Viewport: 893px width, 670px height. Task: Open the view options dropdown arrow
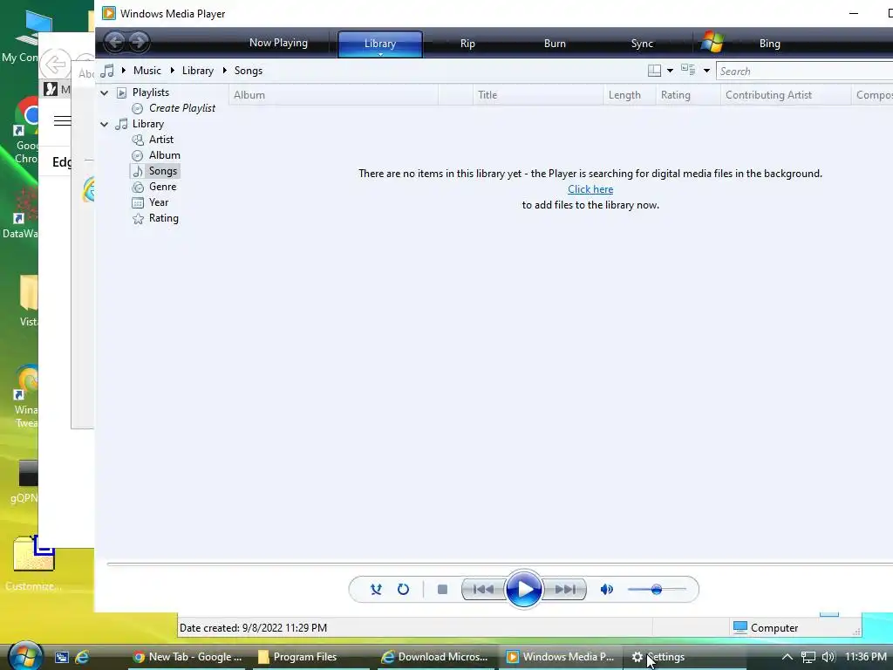pyautogui.click(x=706, y=71)
